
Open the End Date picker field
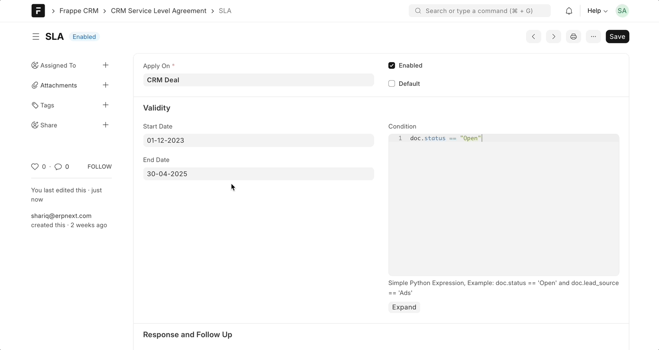tap(258, 174)
